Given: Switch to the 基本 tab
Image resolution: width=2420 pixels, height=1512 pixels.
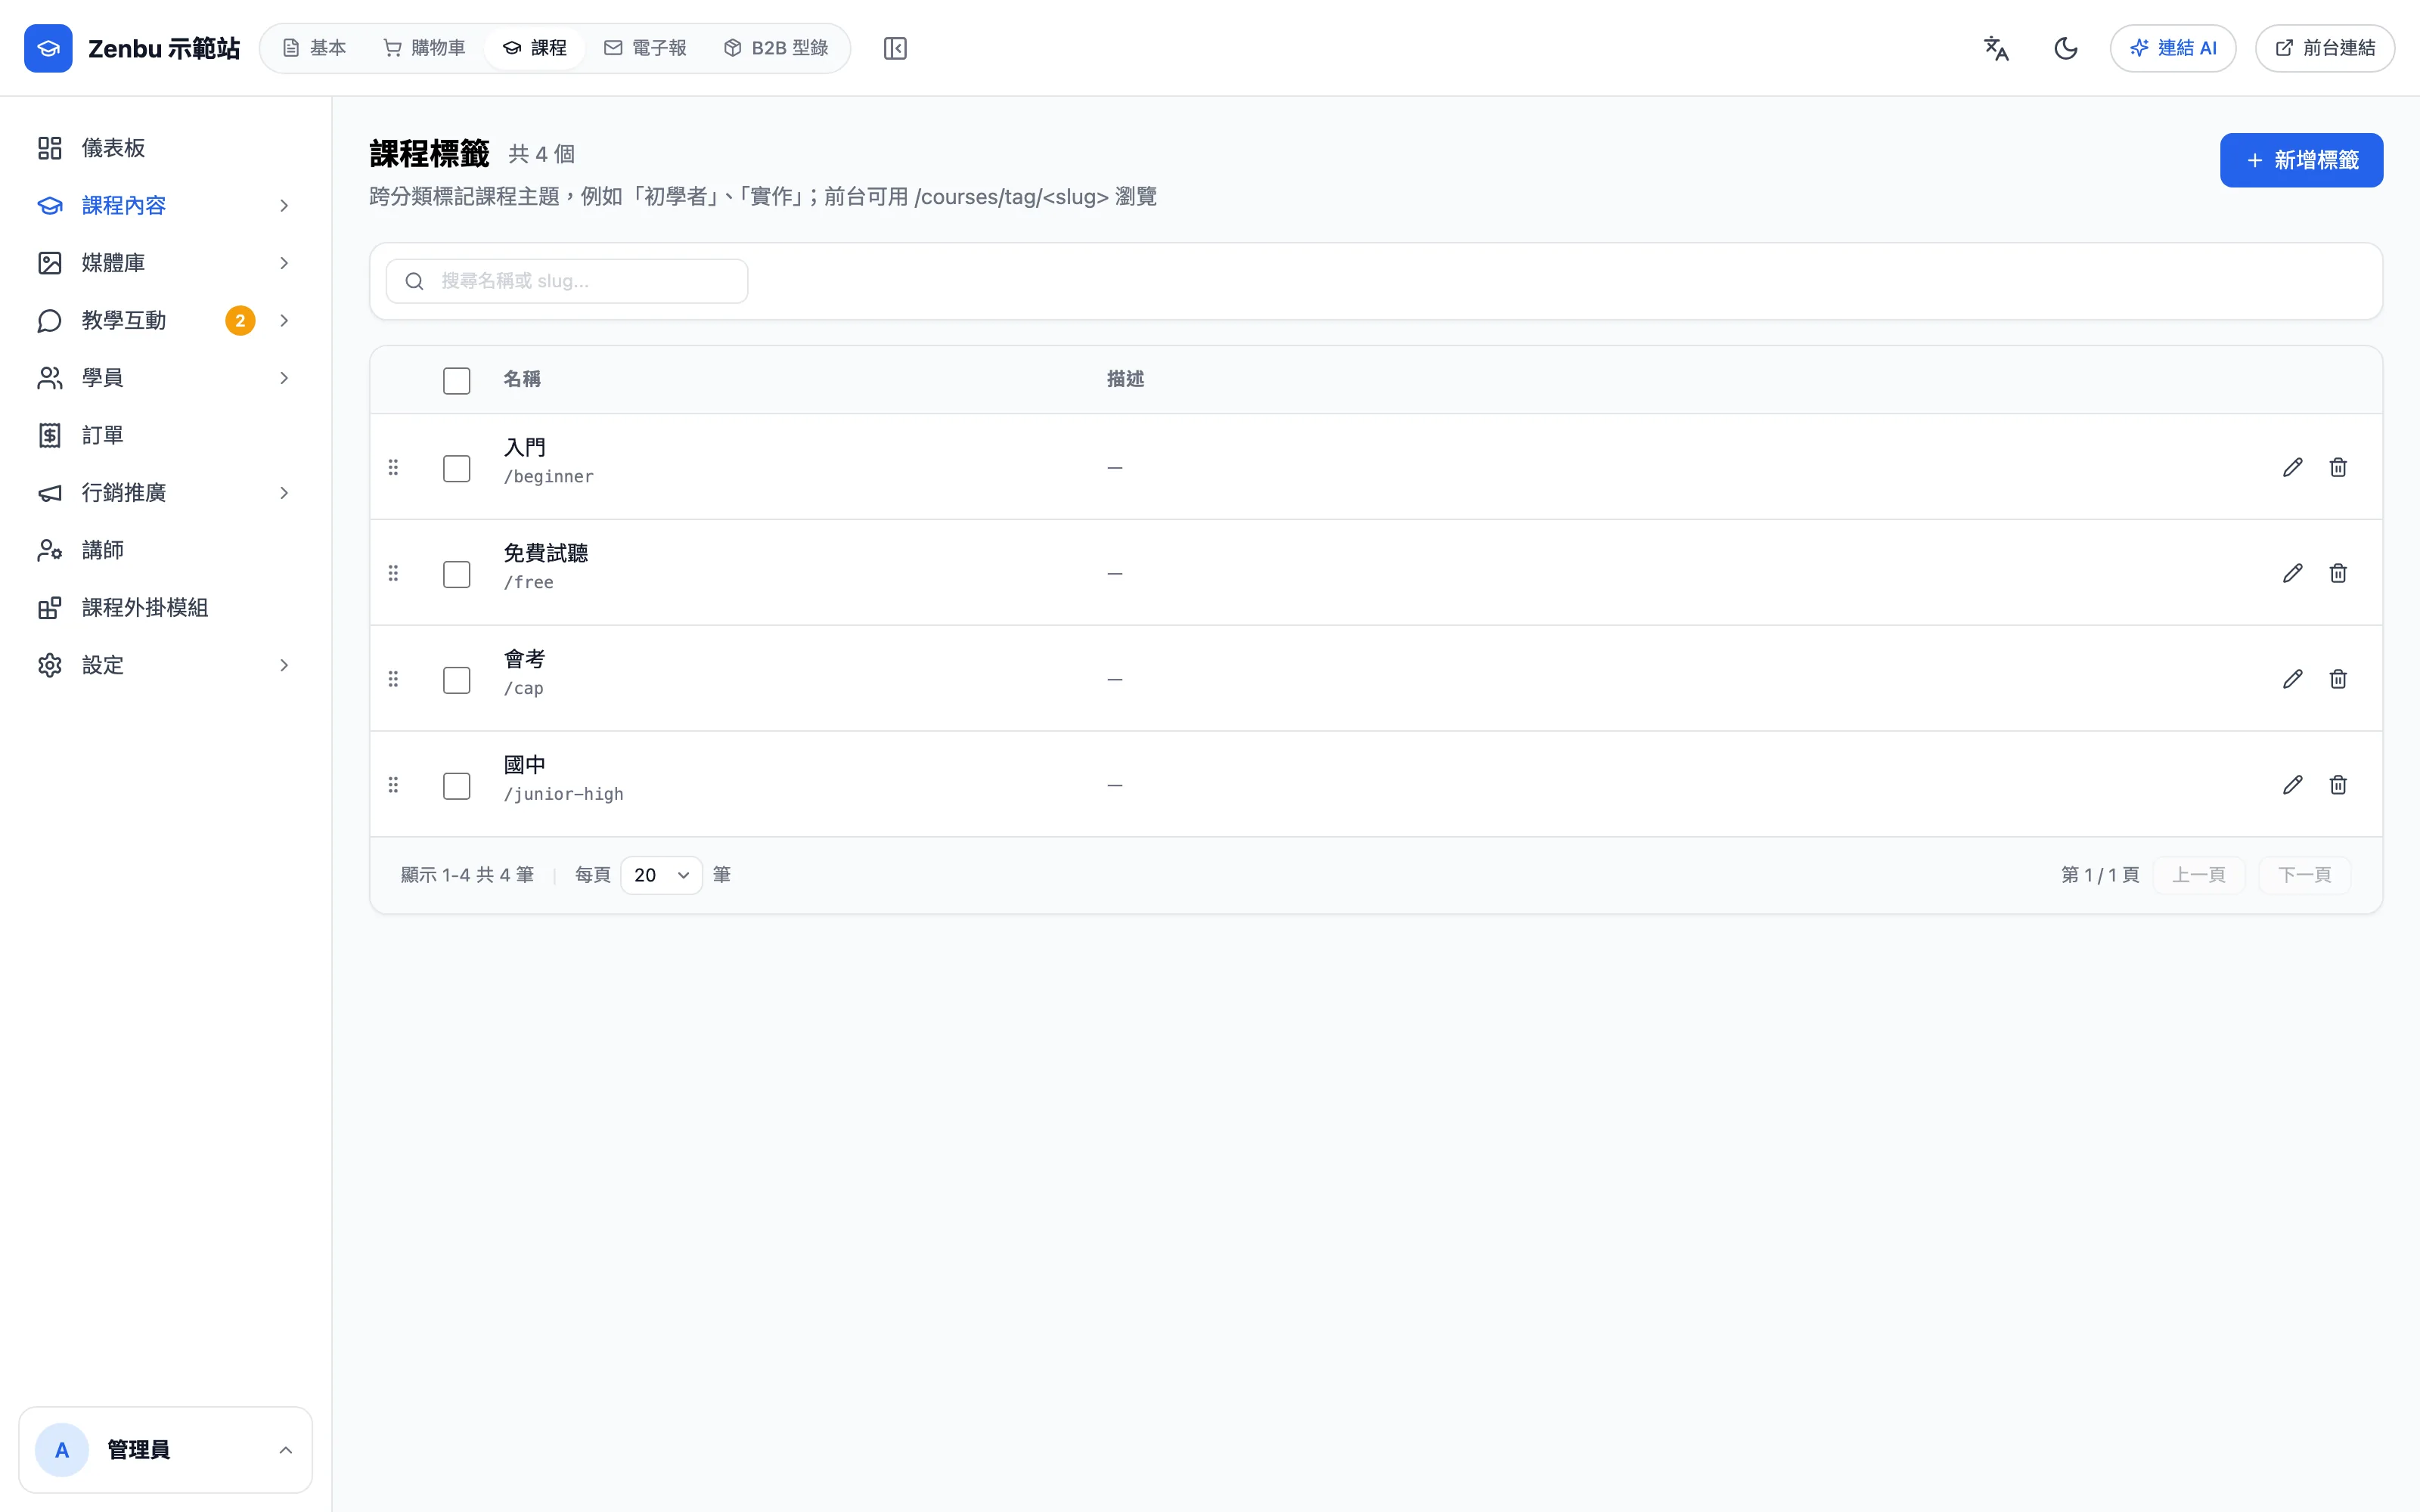Looking at the screenshot, I should [314, 48].
